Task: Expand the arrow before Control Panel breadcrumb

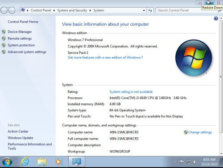Action: point(28,11)
